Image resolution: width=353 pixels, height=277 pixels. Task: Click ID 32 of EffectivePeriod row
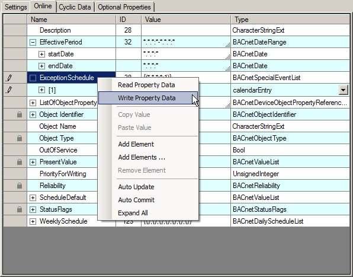(x=128, y=42)
